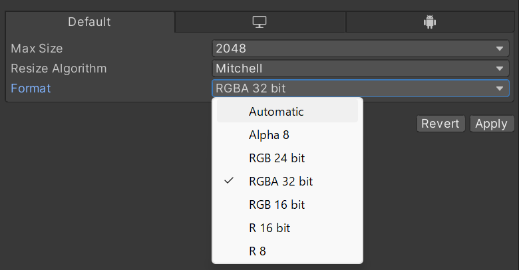Choose RGB 16 bit format

pos(277,204)
